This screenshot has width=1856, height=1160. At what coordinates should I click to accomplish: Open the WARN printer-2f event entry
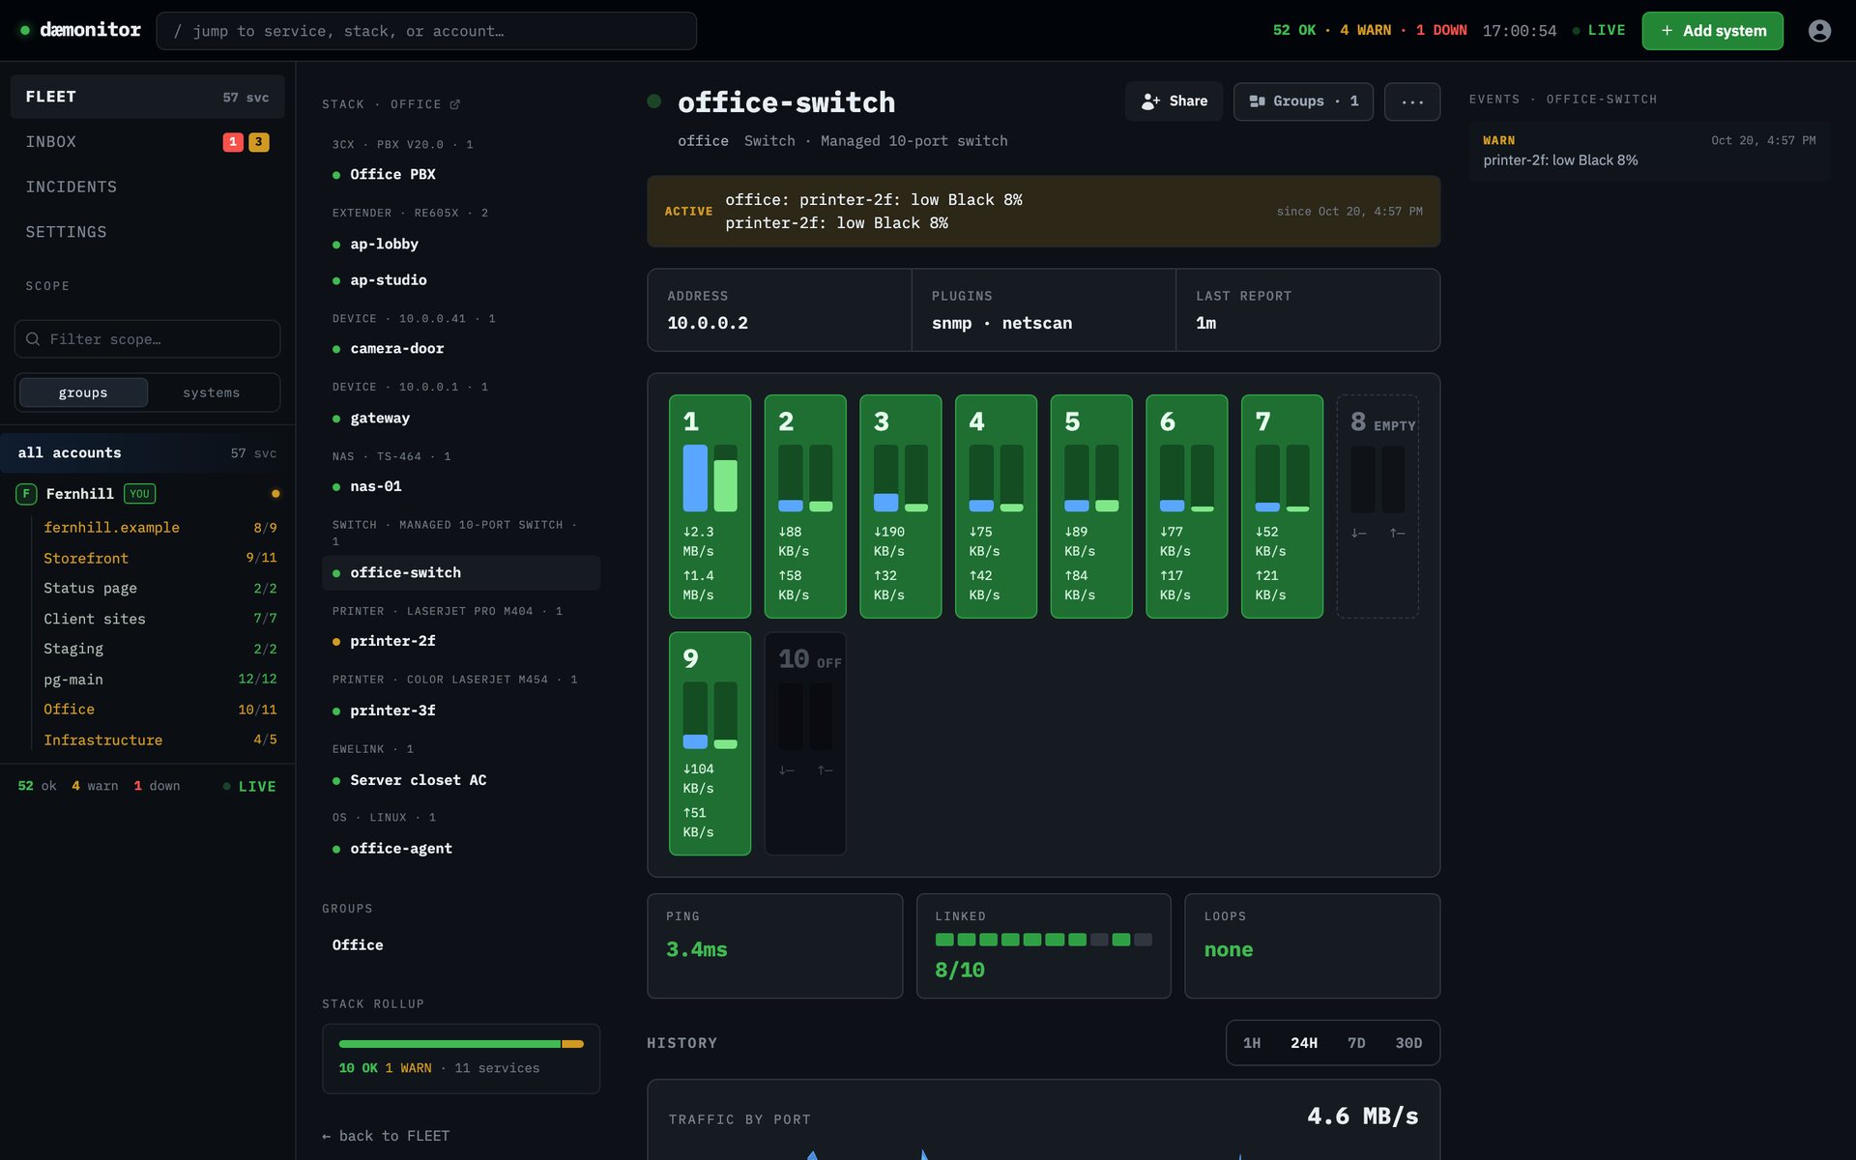(x=1649, y=151)
